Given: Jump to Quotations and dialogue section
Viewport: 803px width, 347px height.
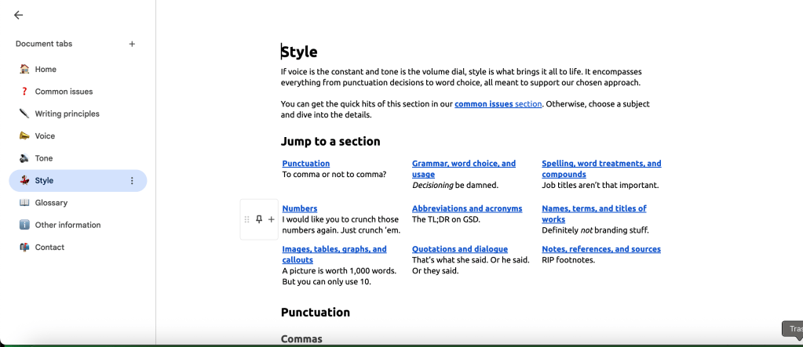Looking at the screenshot, I should 459,249.
